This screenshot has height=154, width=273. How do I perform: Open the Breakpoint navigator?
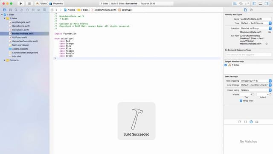(x=39, y=10)
